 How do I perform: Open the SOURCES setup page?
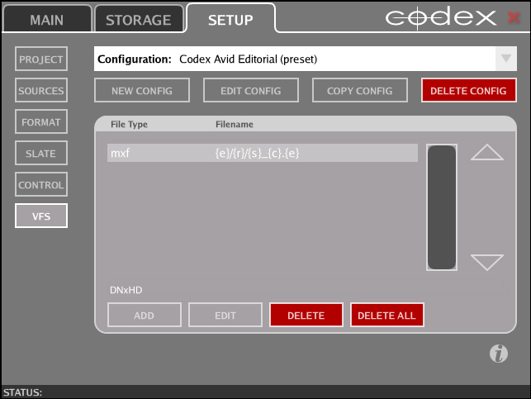41,90
